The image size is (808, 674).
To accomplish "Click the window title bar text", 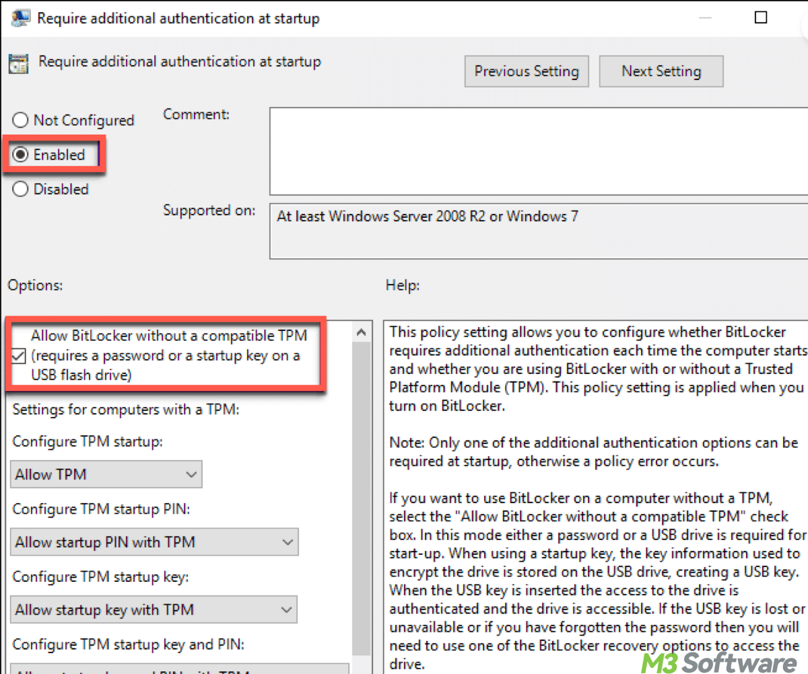I will [x=178, y=18].
